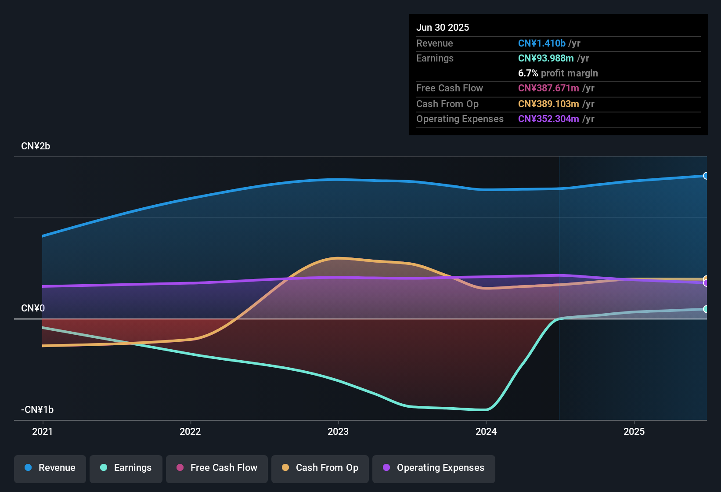Click the CN¥2b y-axis label

(x=36, y=146)
